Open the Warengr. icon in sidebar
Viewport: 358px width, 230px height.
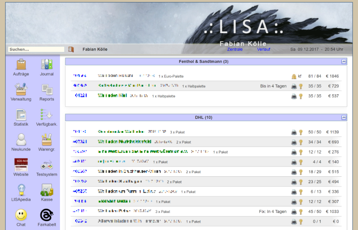[47, 140]
